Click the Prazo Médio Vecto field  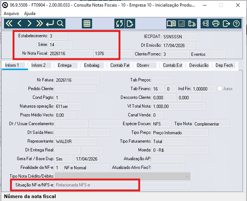(x=65, y=115)
